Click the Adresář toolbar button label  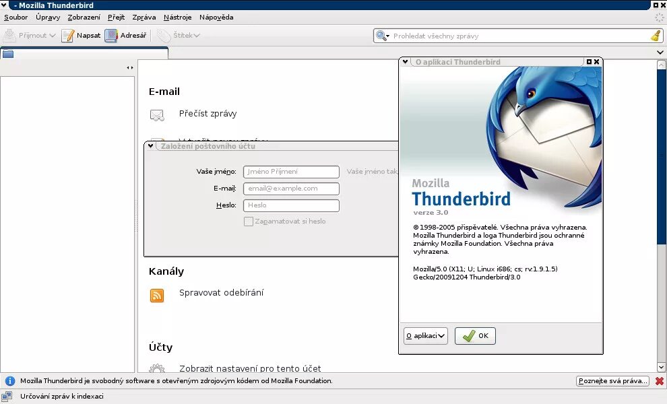point(133,35)
